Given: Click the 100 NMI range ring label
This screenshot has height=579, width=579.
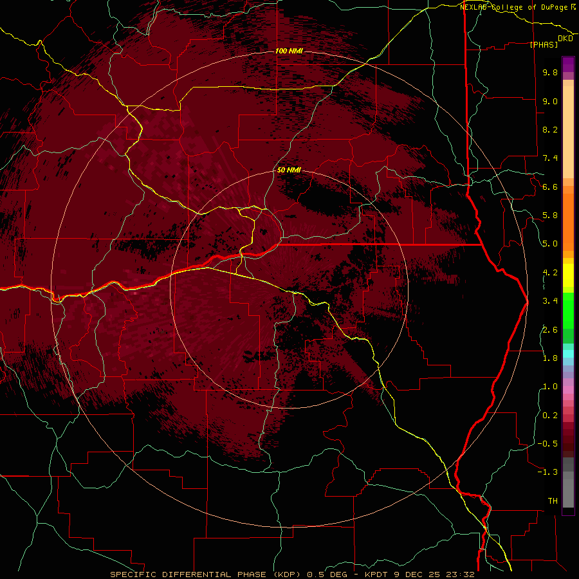Looking at the screenshot, I should click(x=289, y=51).
